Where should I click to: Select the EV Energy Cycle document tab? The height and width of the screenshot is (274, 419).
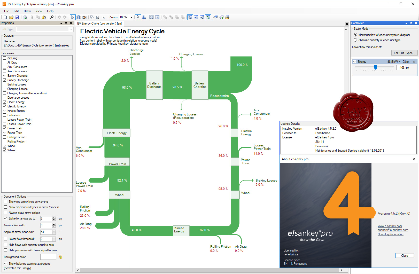coord(99,24)
